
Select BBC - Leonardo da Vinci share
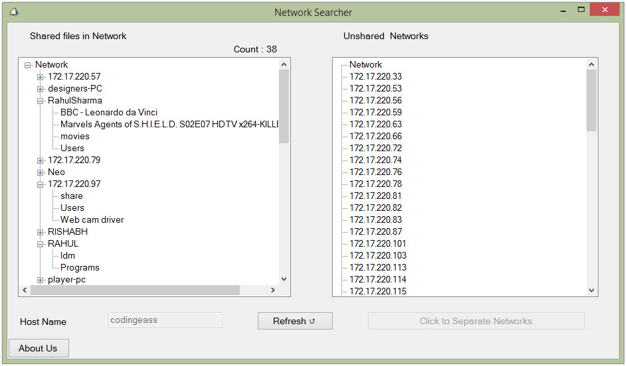click(x=109, y=113)
